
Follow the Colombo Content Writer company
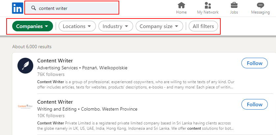click(255, 104)
